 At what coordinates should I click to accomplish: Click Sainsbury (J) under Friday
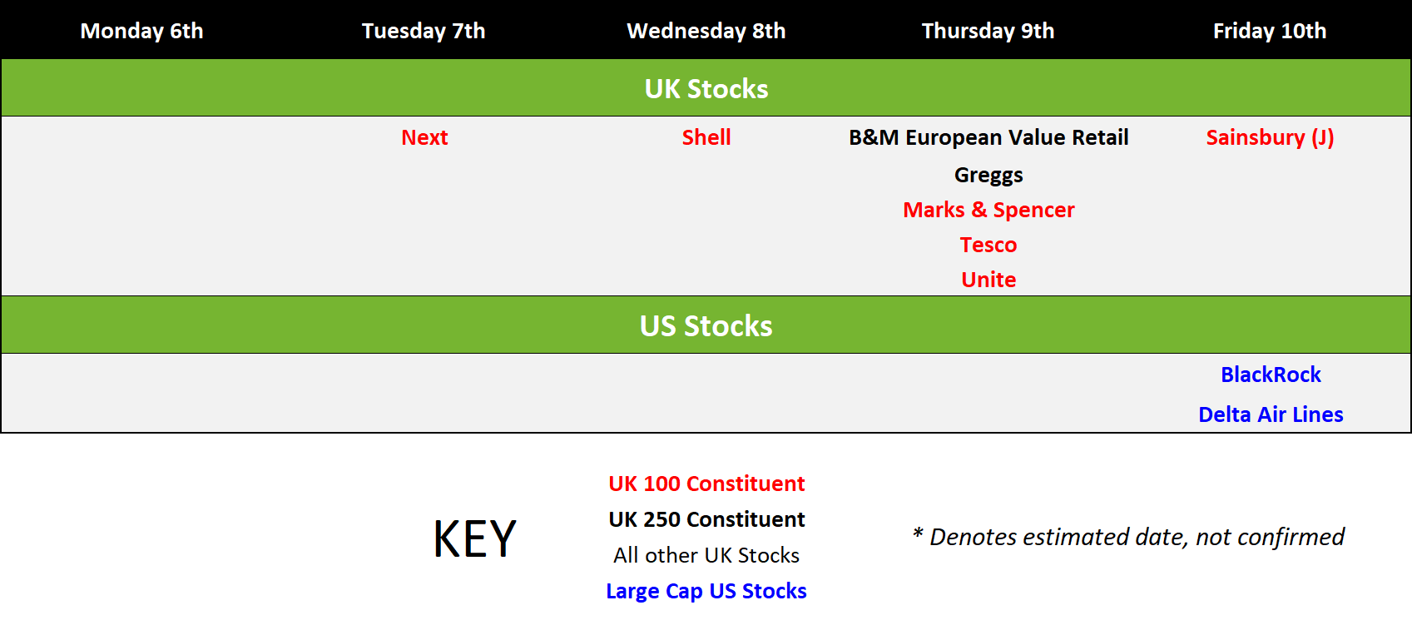click(x=1270, y=137)
